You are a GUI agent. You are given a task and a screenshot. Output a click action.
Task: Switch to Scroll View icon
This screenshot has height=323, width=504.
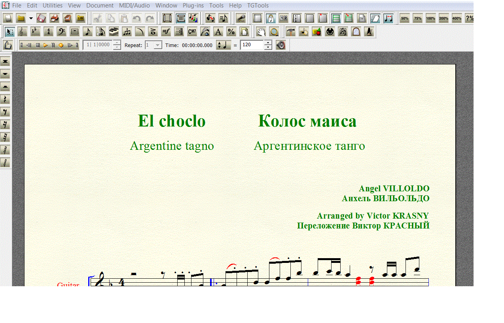point(167,18)
